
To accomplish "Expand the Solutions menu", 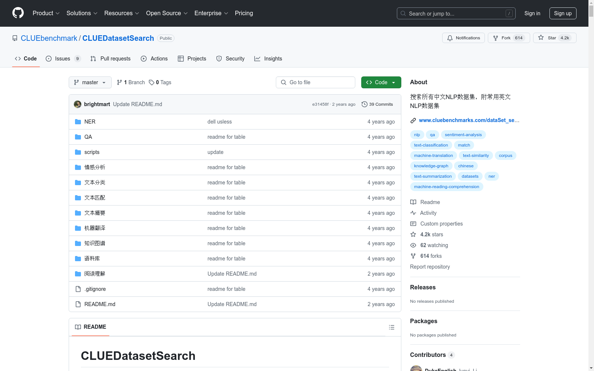I will [x=82, y=13].
